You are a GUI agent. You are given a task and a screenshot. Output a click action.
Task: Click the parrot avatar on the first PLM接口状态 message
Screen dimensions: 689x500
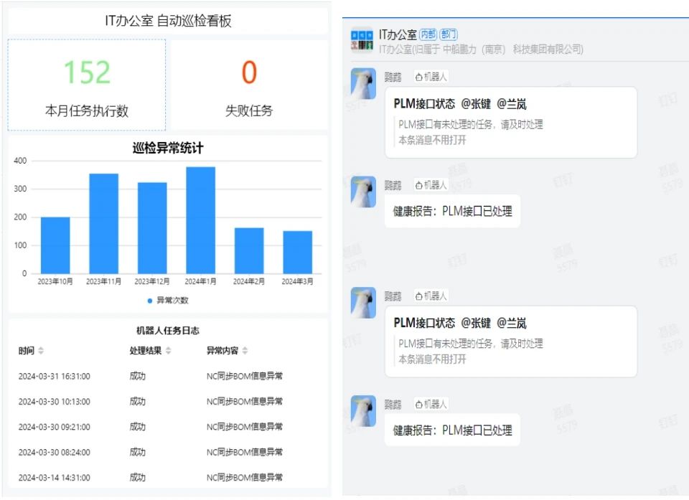pyautogui.click(x=362, y=83)
